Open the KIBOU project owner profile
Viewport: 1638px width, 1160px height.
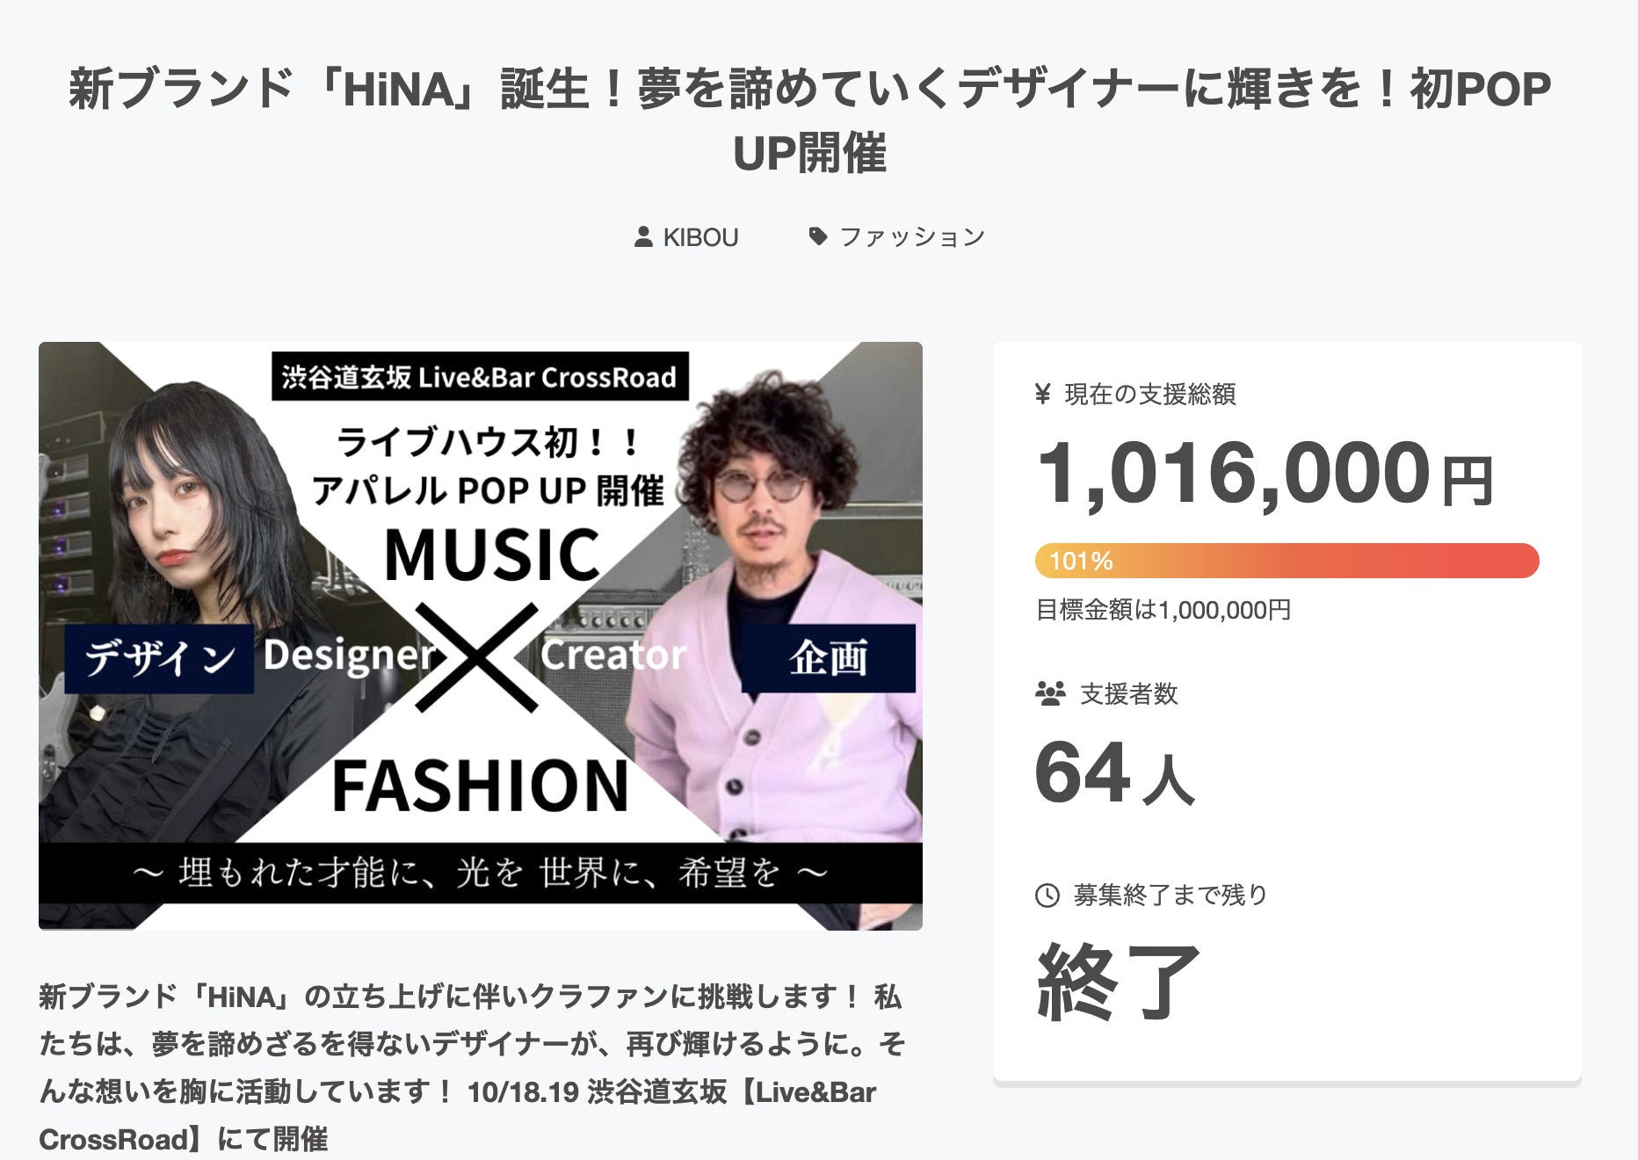pyautogui.click(x=700, y=237)
